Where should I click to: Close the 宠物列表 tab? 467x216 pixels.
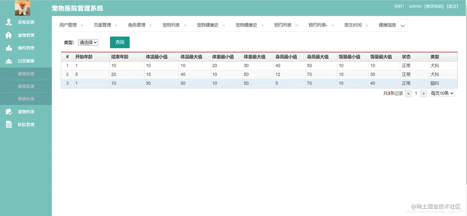[185, 25]
